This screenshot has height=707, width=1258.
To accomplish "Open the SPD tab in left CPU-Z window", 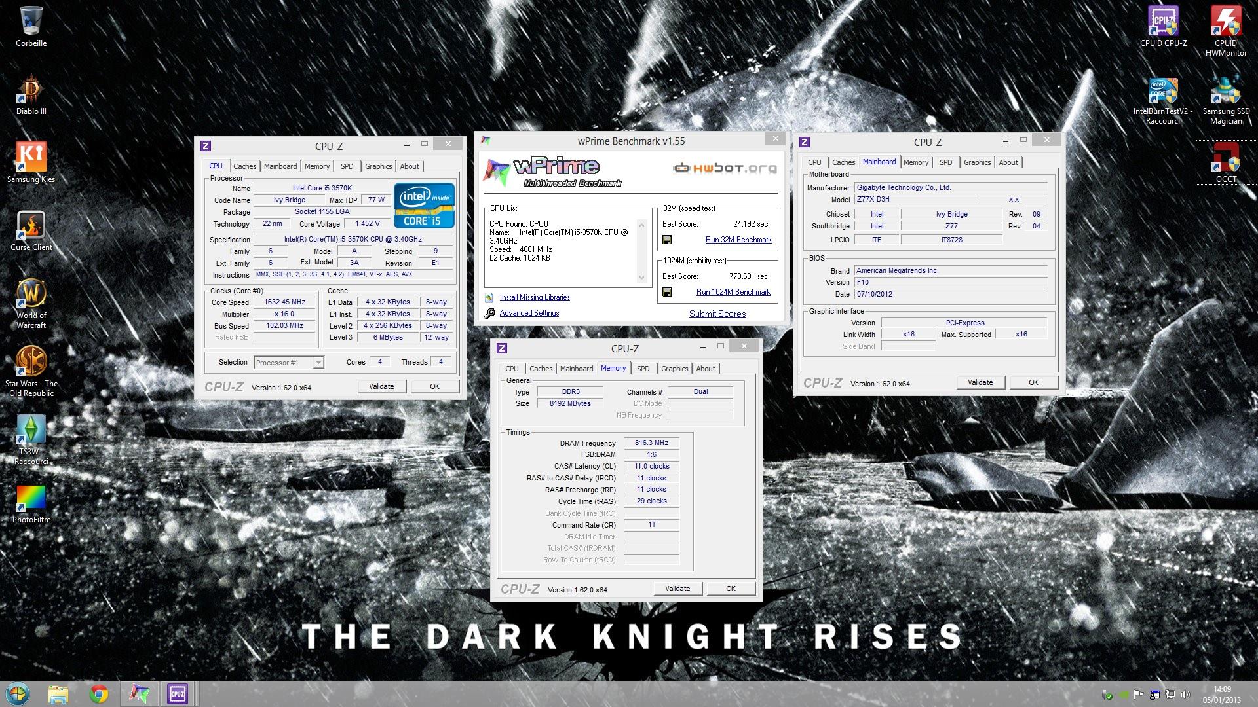I will click(347, 166).
